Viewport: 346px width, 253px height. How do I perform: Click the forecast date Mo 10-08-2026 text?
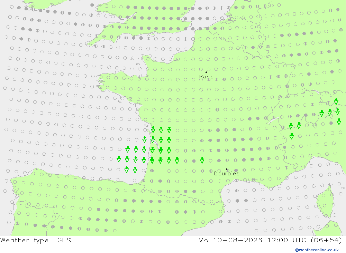230,240
